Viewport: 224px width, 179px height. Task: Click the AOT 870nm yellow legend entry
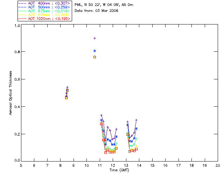click(x=44, y=15)
